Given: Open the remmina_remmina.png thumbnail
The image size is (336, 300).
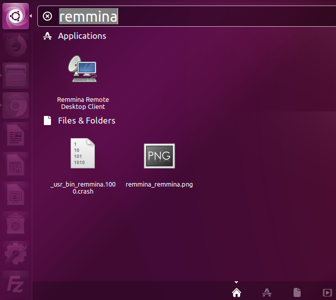Looking at the screenshot, I should (x=159, y=156).
